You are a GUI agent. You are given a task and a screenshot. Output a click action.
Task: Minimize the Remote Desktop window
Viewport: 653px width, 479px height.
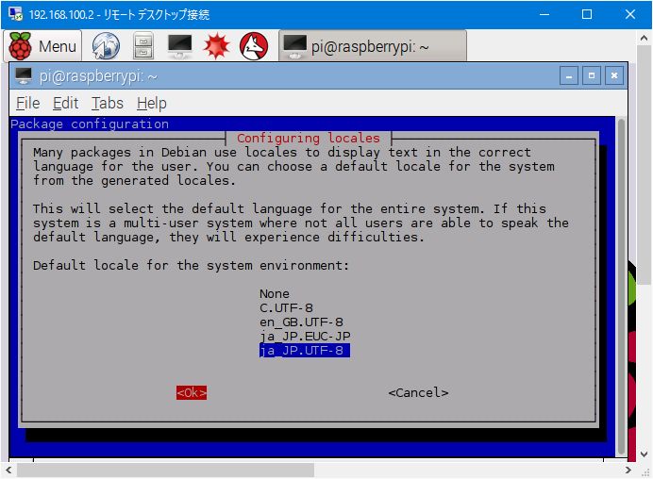pos(544,14)
